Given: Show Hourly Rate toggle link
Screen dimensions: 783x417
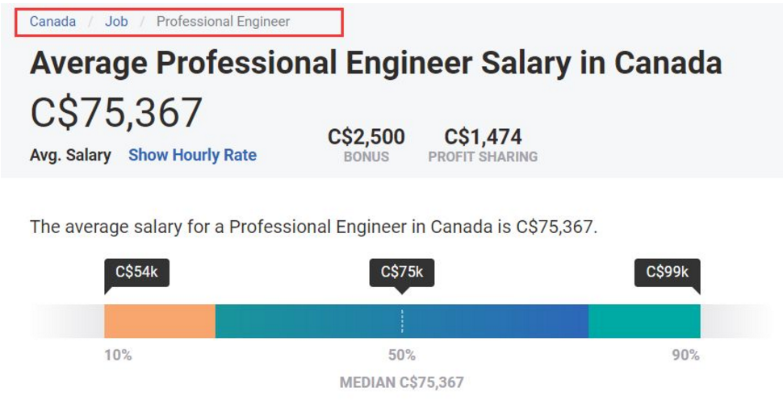Looking at the screenshot, I should (192, 155).
